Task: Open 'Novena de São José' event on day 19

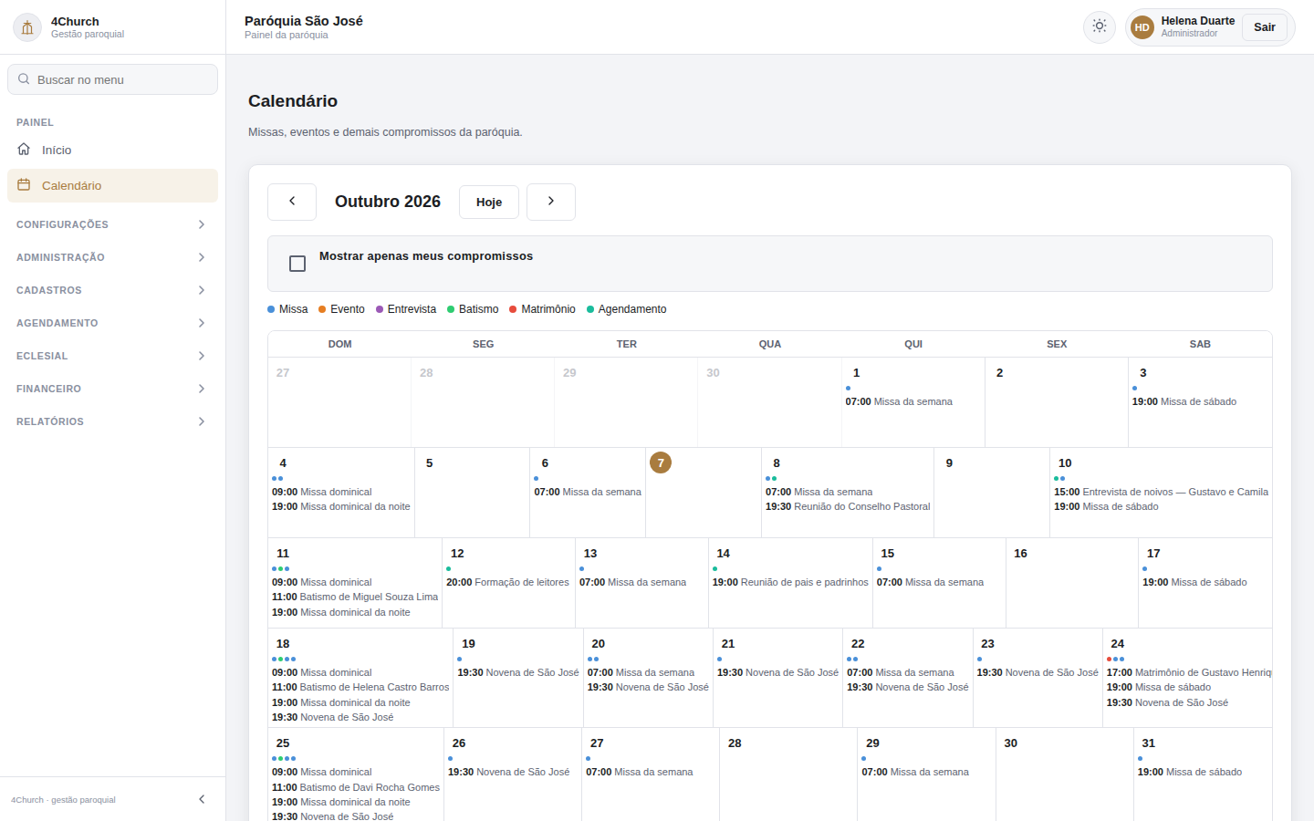Action: (x=518, y=672)
